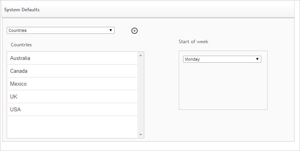The height and width of the screenshot is (151, 300).
Task: Open the Countries category dropdown
Action: [x=61, y=30]
